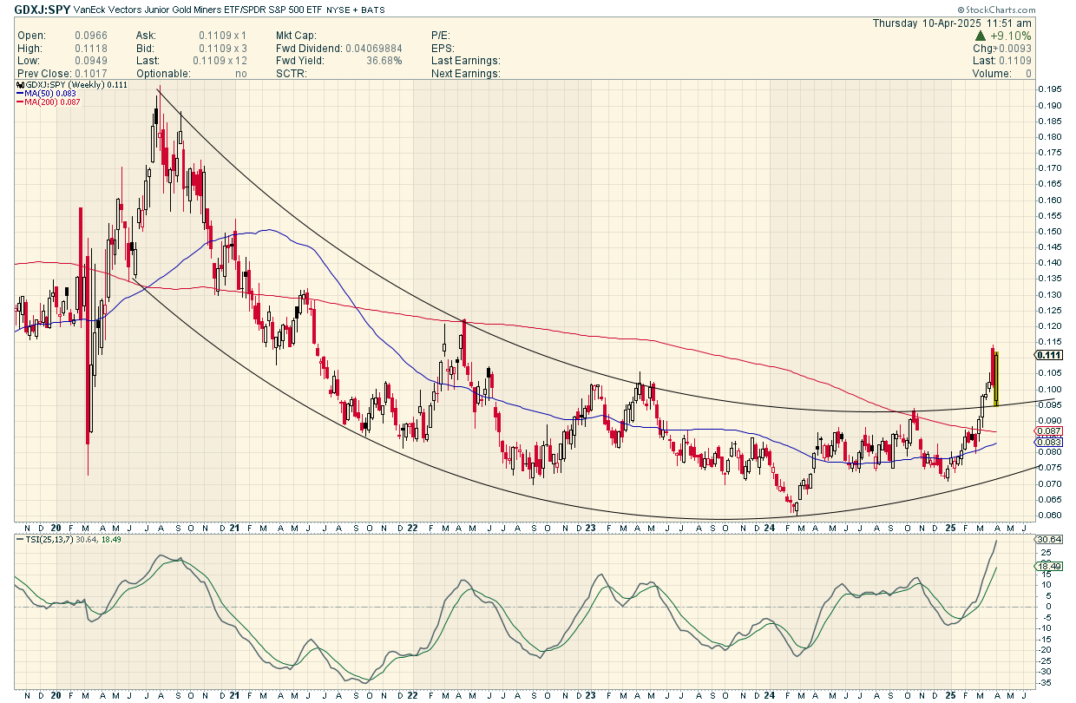Click the -35 TSI axis label

pos(1046,681)
